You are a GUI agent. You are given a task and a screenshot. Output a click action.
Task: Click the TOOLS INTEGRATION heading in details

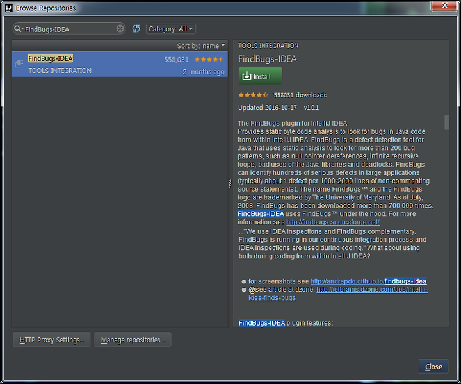[268, 46]
